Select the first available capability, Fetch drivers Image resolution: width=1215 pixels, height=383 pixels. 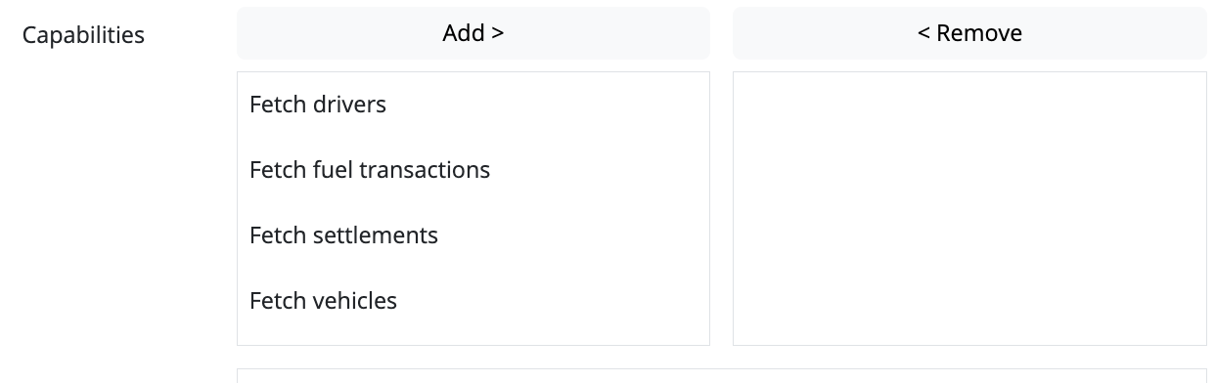tap(472, 105)
